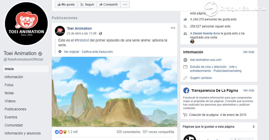Click the post's small Toei Animation avatar
The height and width of the screenshot is (140, 269).
pos(60,31)
